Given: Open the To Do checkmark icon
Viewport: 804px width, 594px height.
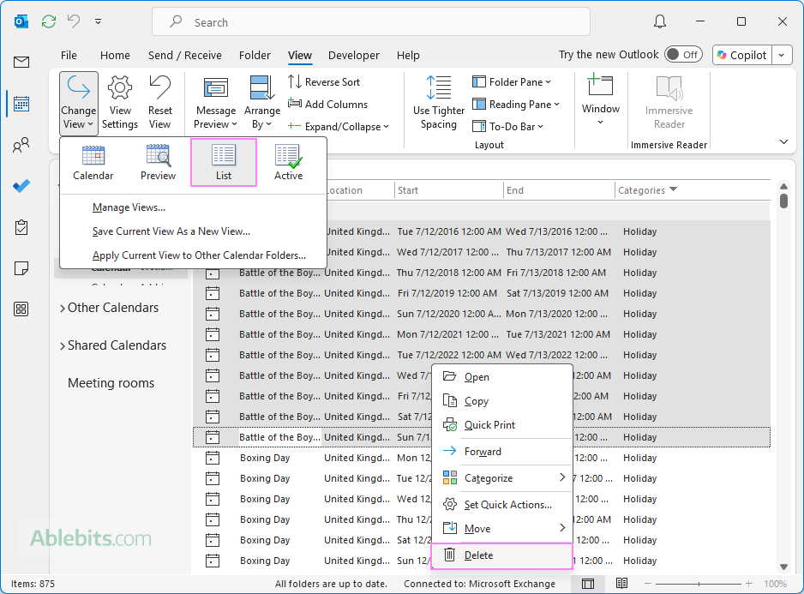Looking at the screenshot, I should click(x=21, y=186).
